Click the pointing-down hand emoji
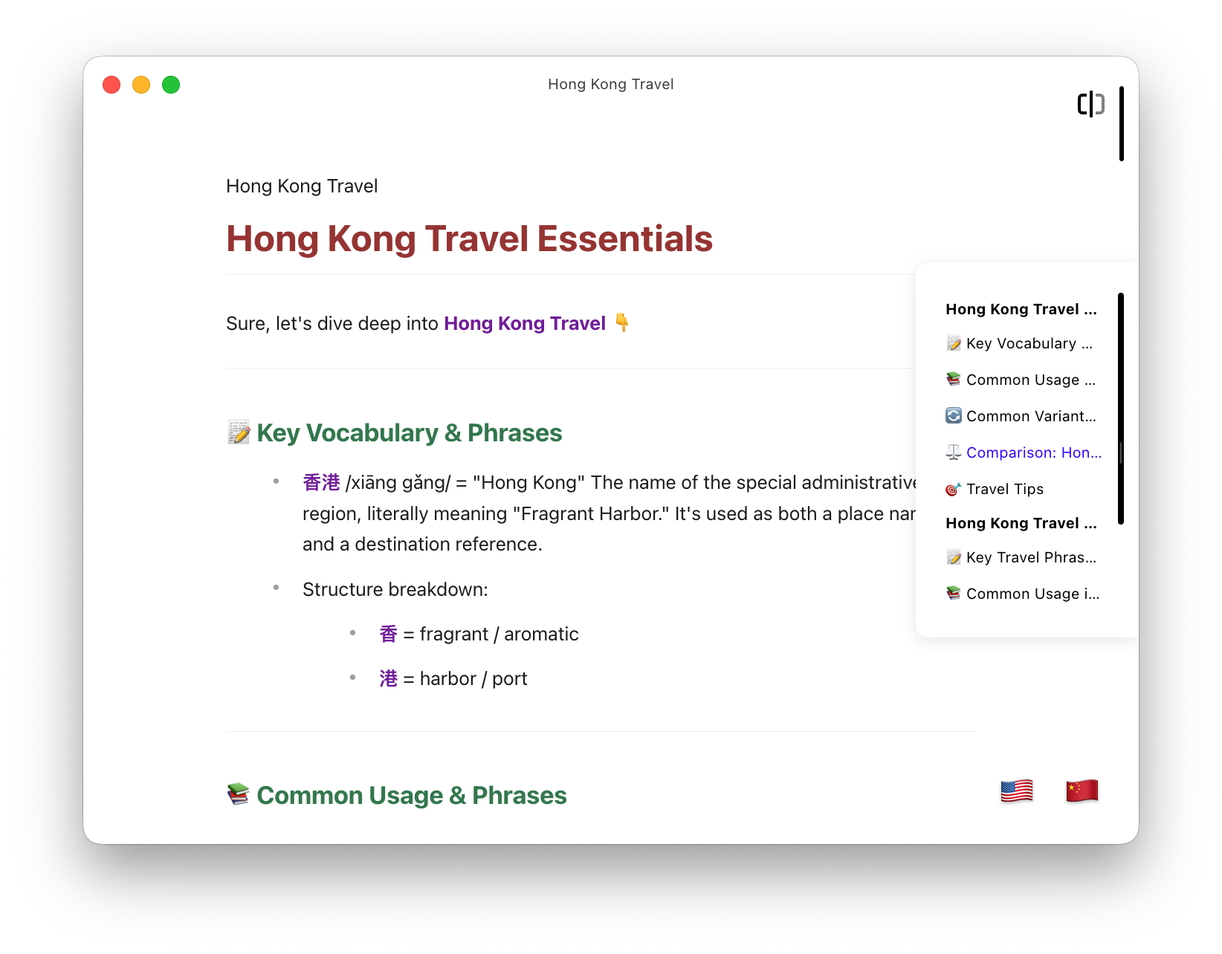Viewport: 1222px width, 954px height. (x=622, y=322)
